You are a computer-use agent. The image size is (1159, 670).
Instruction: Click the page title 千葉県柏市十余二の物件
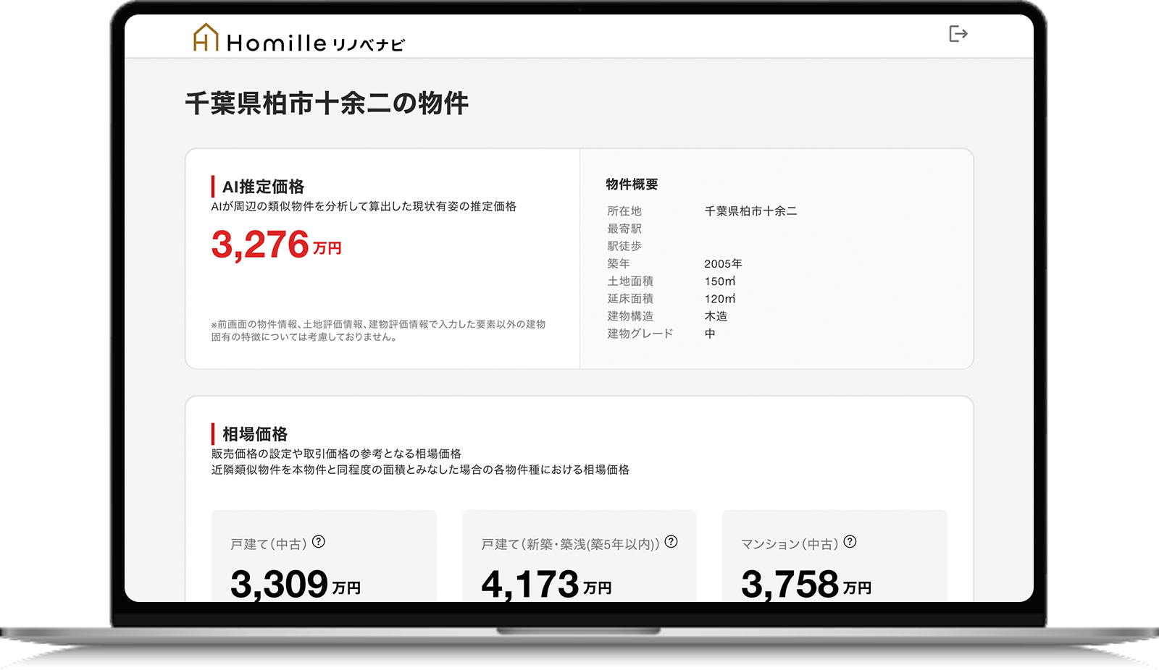pos(327,103)
